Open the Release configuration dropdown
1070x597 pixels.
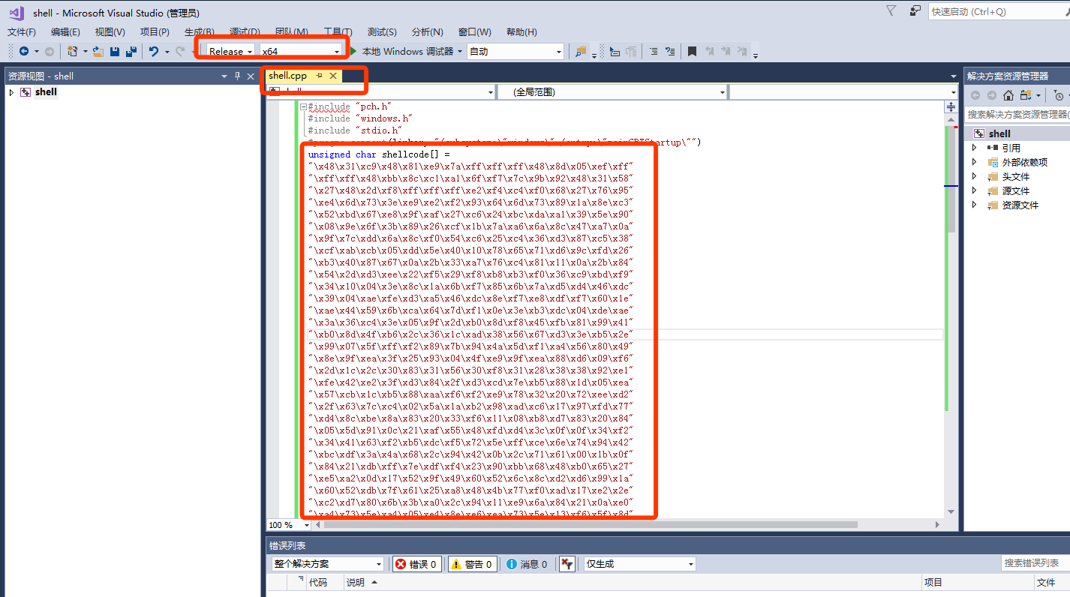pos(230,51)
